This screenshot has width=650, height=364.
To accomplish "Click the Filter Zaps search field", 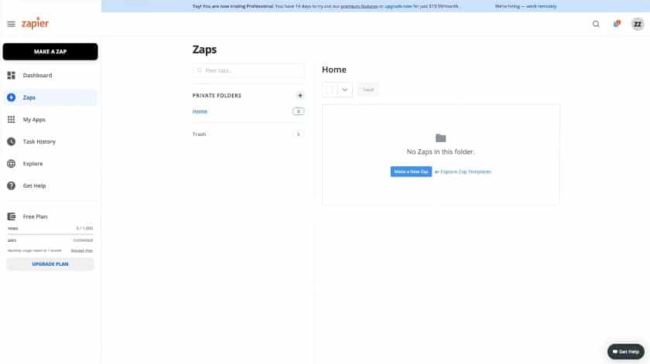I will 248,70.
